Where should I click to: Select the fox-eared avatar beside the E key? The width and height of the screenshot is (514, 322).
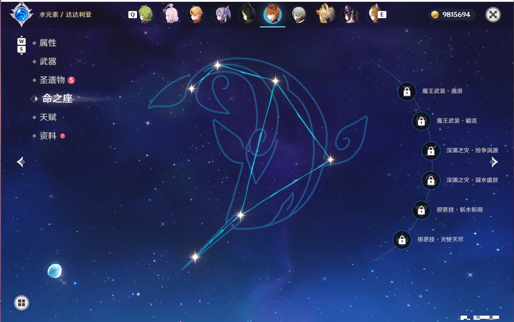374,14
